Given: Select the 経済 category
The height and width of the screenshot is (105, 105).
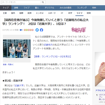Looking at the screenshot, I should (x=29, y=13).
